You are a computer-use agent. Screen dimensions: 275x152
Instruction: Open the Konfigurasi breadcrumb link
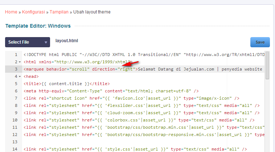[x=33, y=12]
